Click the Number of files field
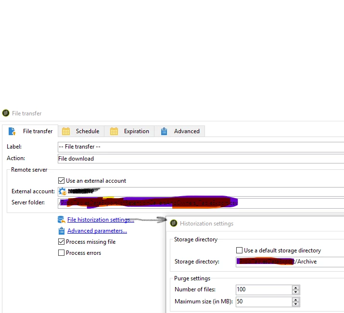 coord(264,289)
